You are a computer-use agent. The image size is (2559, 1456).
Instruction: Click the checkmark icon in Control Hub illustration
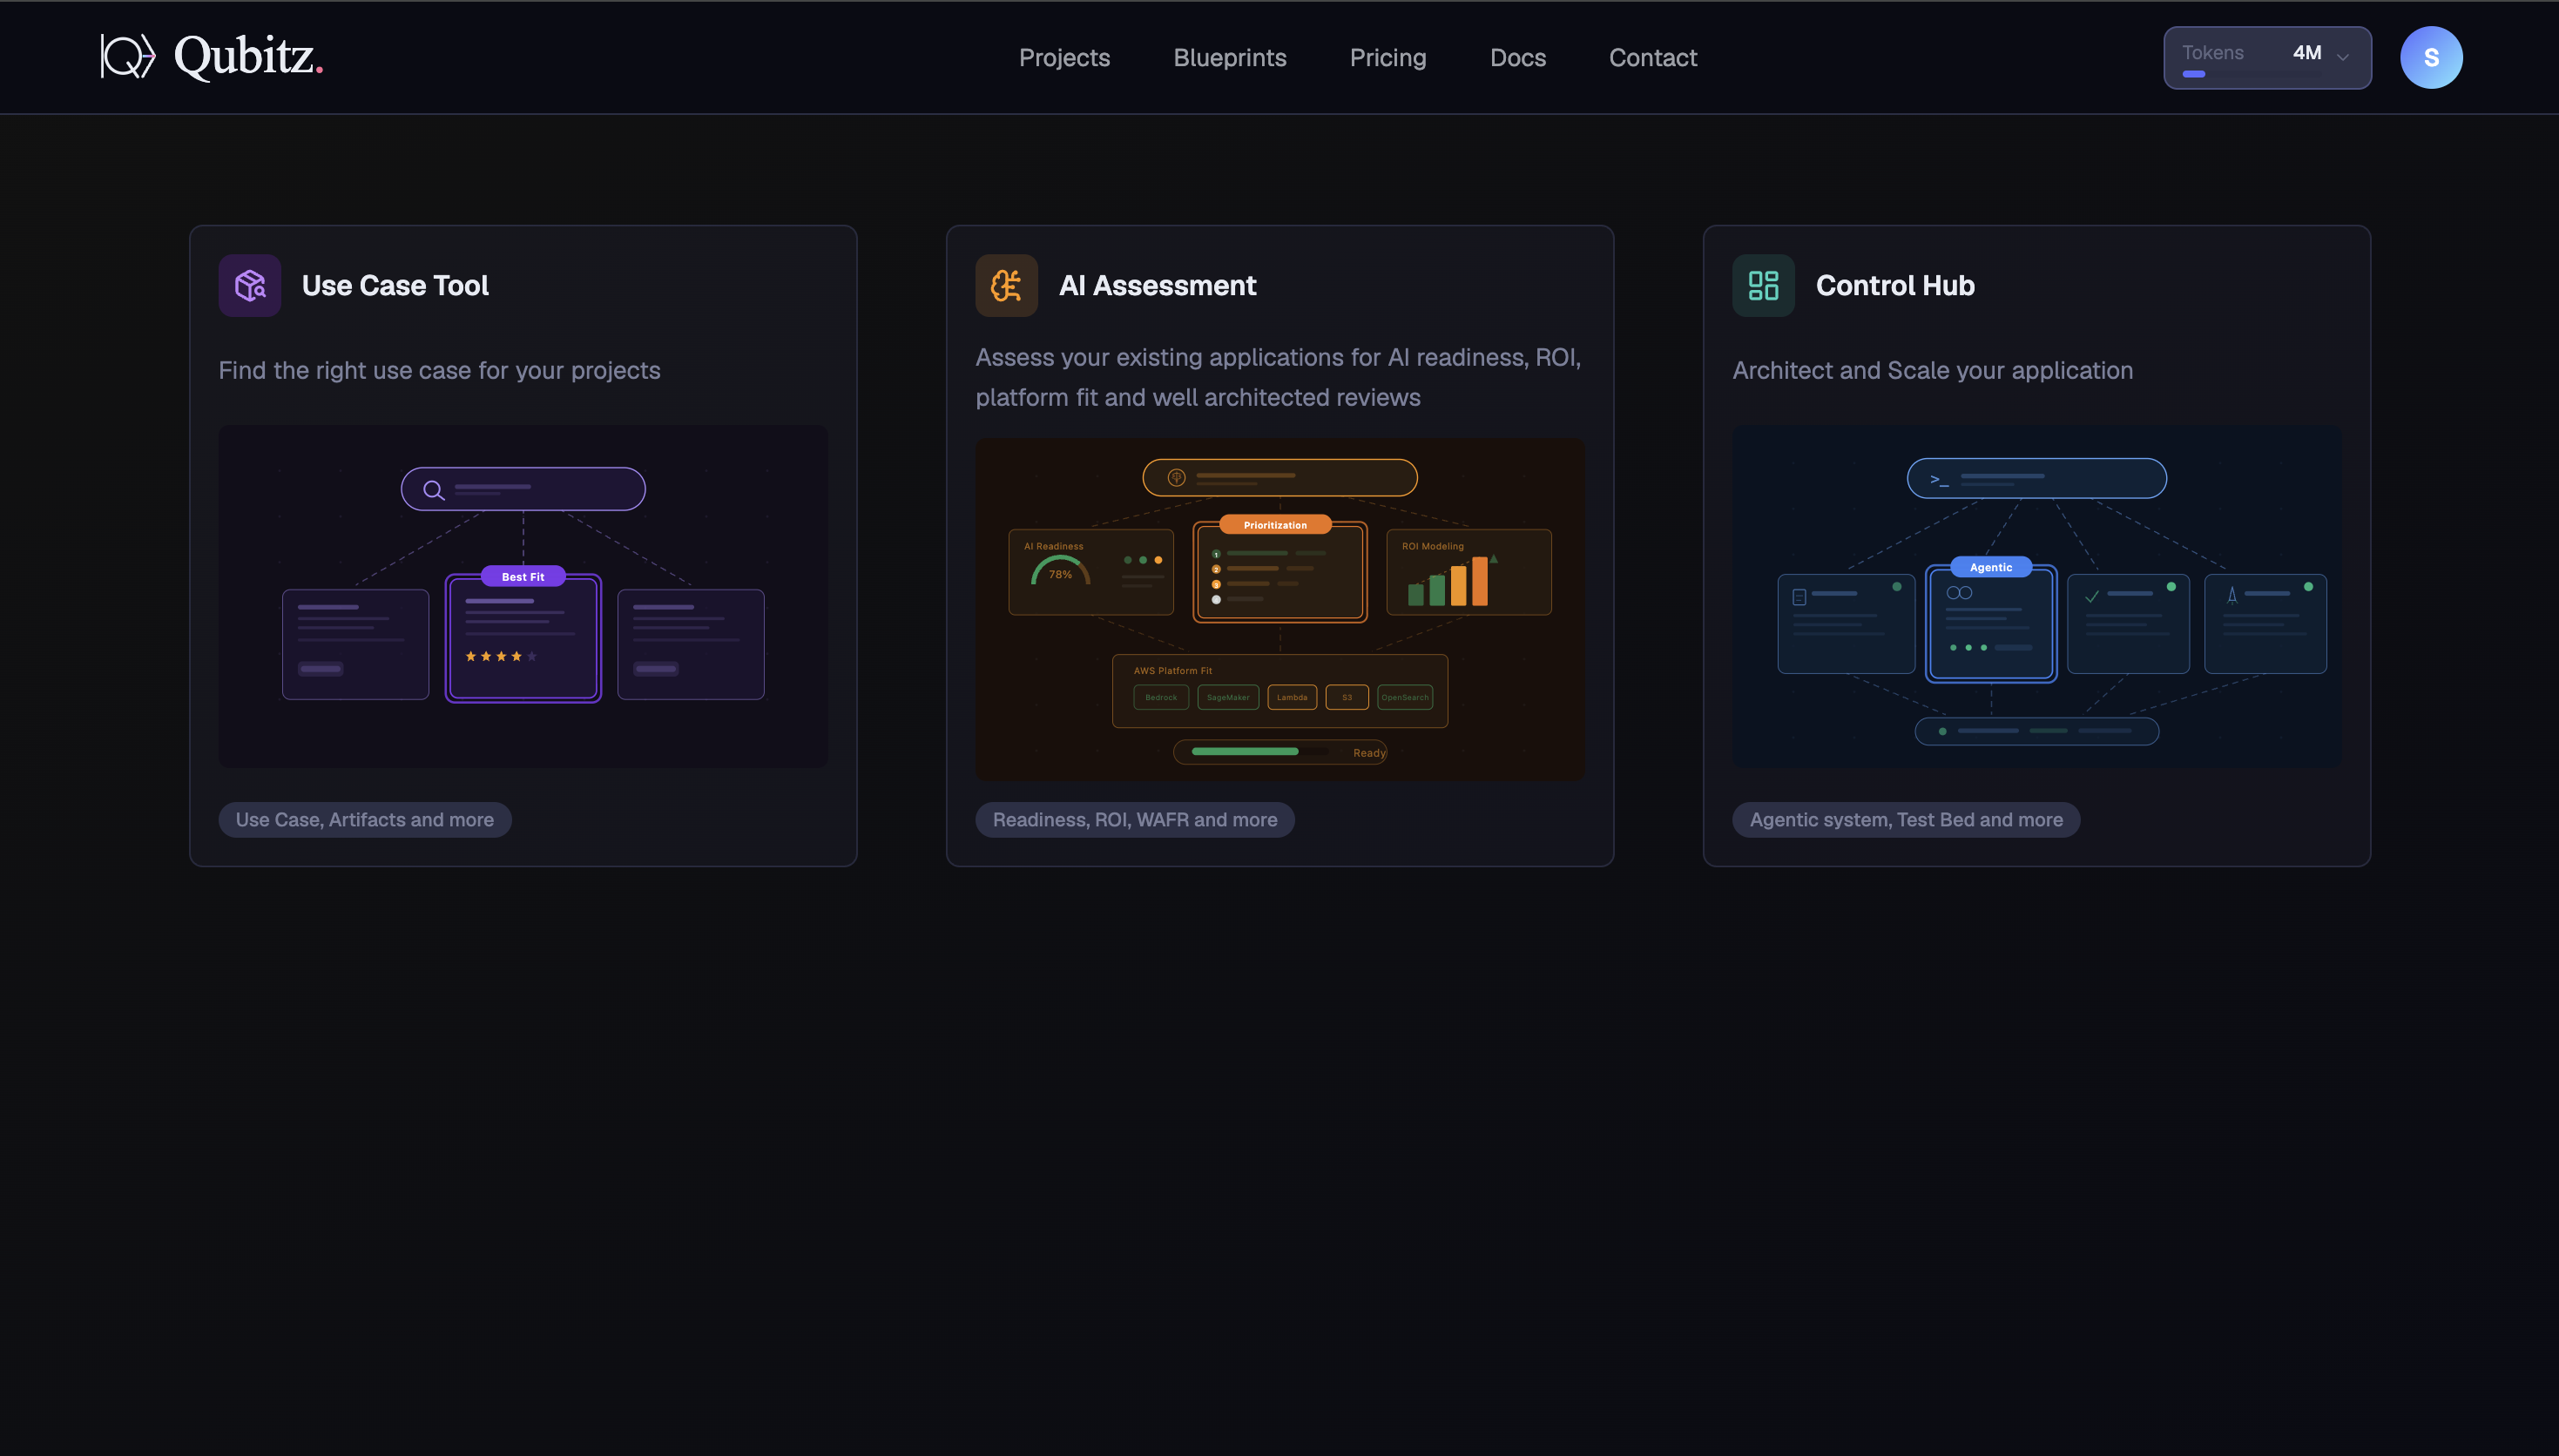pyautogui.click(x=2091, y=596)
